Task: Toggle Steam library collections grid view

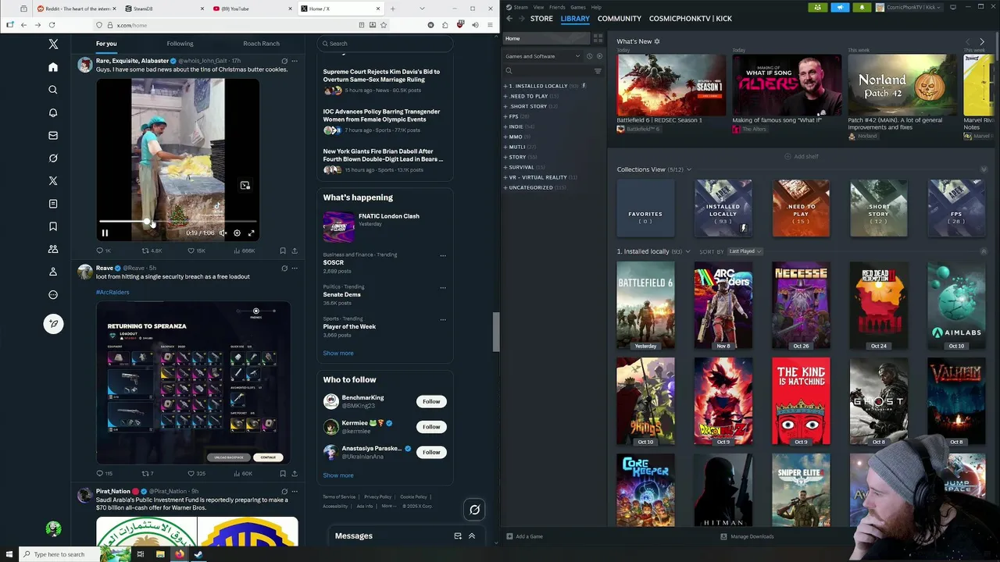Action: 598,38
